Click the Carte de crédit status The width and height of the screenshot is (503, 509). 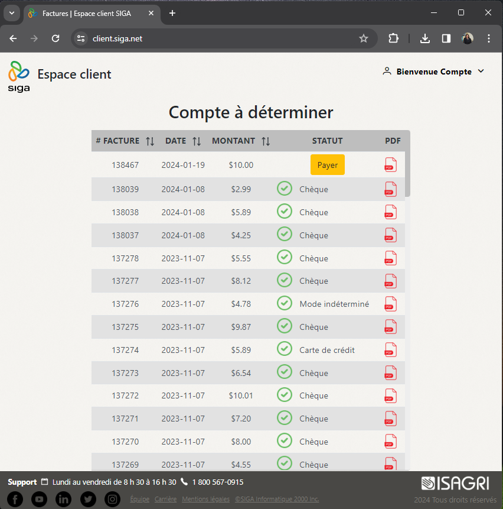(327, 350)
